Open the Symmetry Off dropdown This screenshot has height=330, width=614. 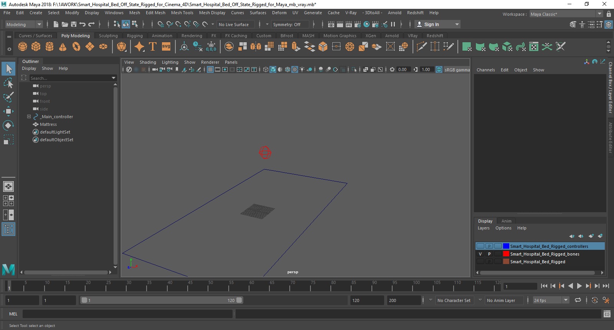tap(290, 24)
